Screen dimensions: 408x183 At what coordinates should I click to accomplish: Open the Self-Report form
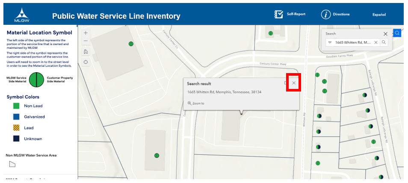(290, 14)
